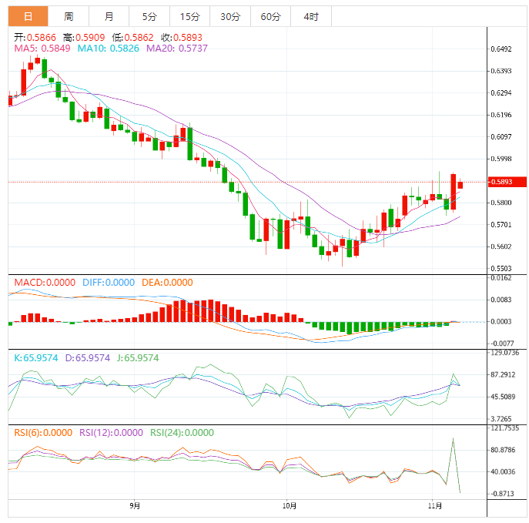Screen dimensions: 529x523
Task: Click the 0.5701 price axis label
Action: point(501,225)
